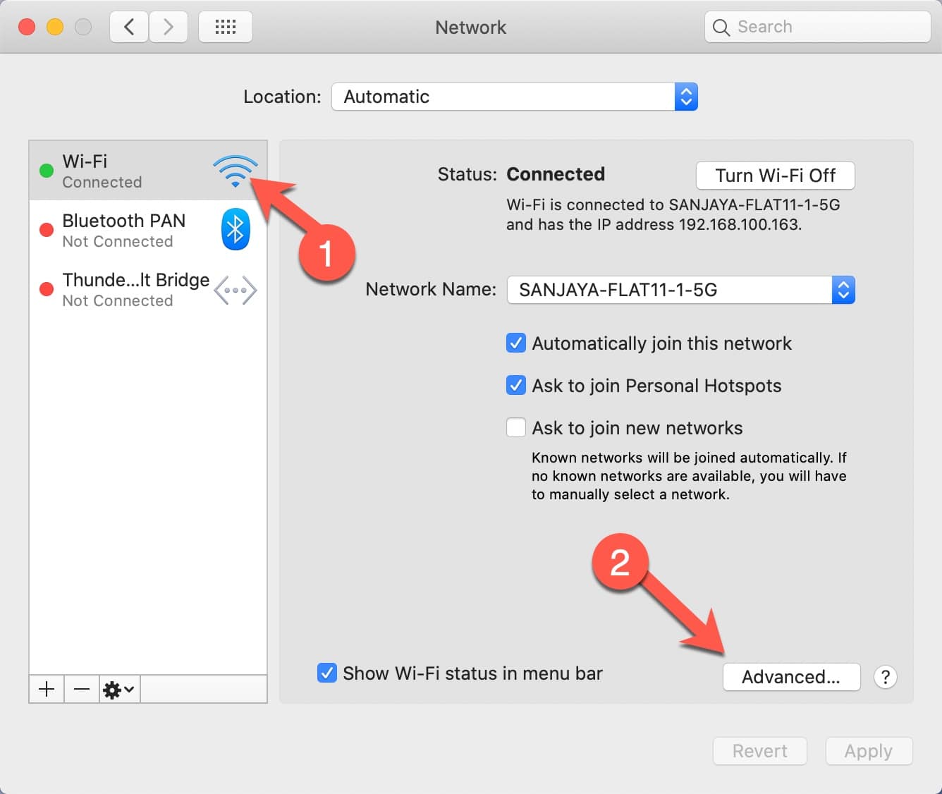
Task: Open the gear action menu
Action: click(x=119, y=689)
